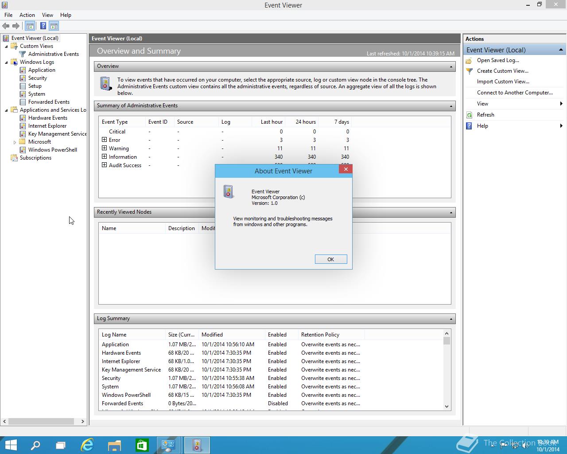The width and height of the screenshot is (567, 454).
Task: Click the Log Name column header
Action: coord(132,335)
